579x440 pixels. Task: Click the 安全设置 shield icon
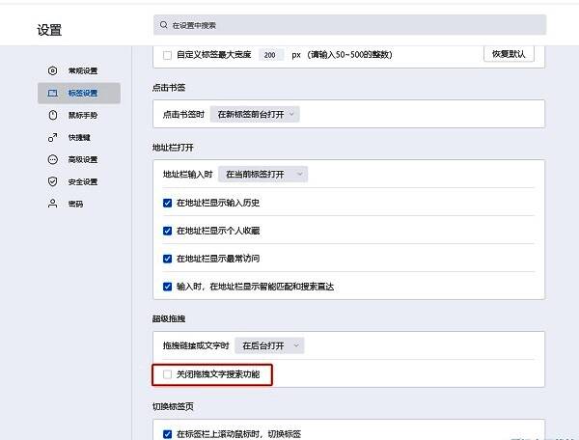(x=53, y=181)
